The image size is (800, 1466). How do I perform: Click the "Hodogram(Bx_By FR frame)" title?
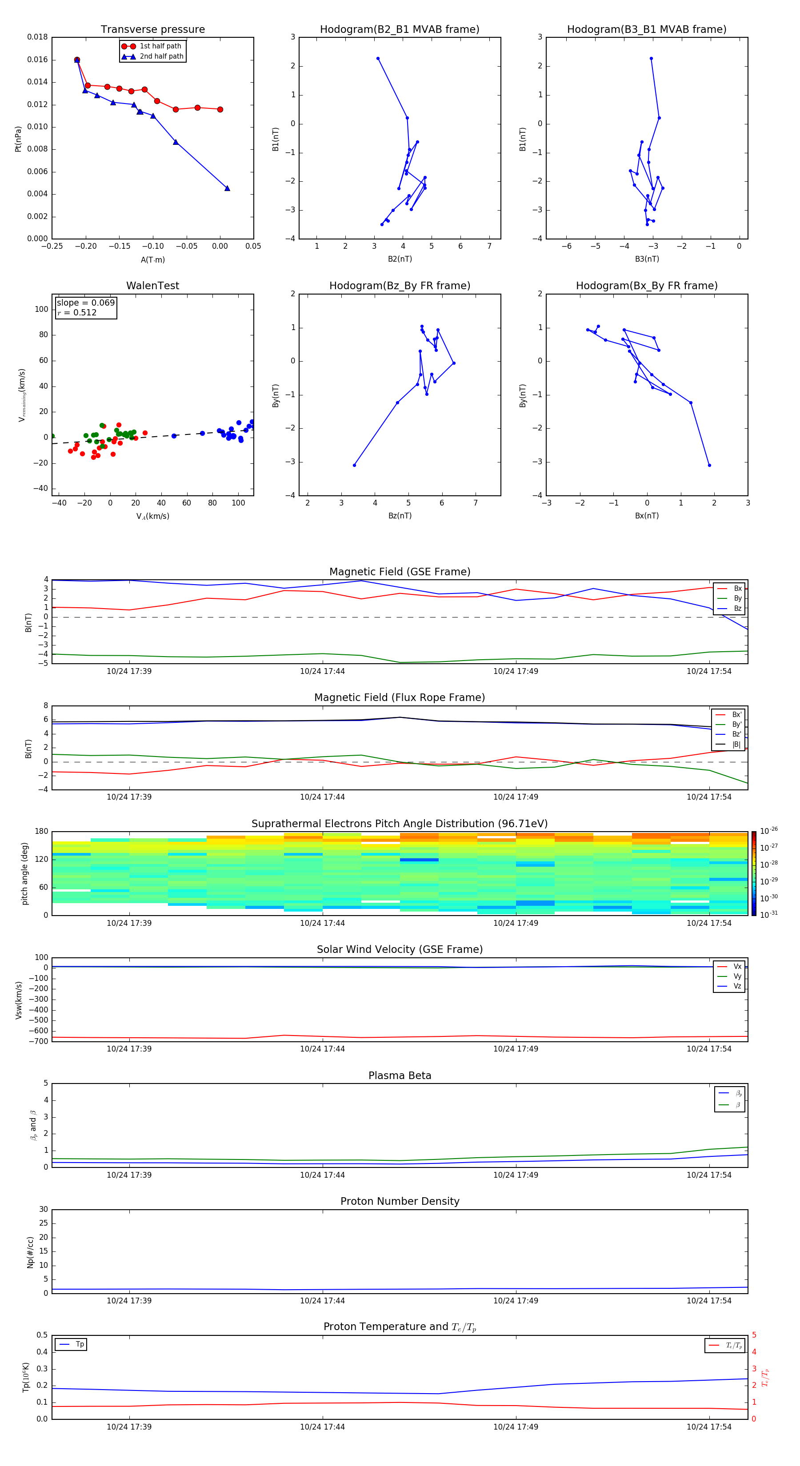(x=647, y=286)
